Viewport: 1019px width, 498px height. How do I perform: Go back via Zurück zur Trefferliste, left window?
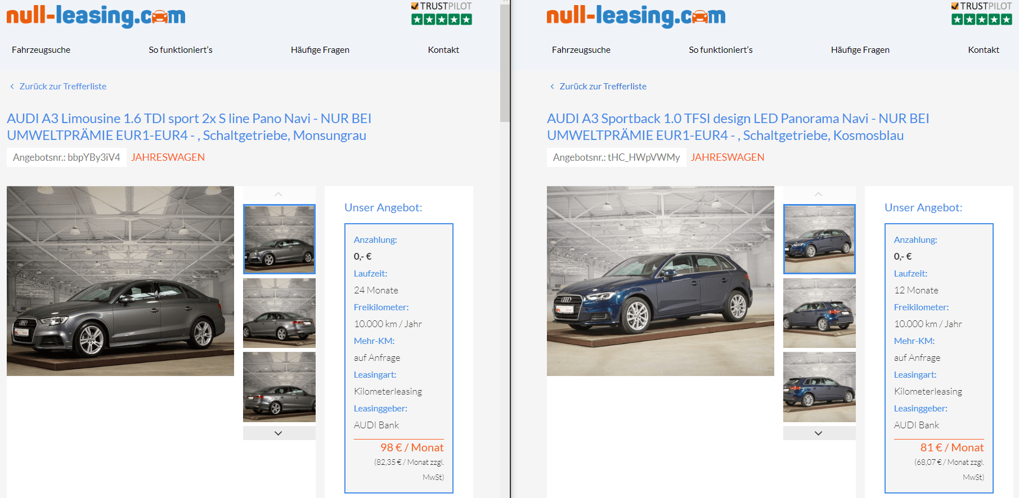coord(59,86)
